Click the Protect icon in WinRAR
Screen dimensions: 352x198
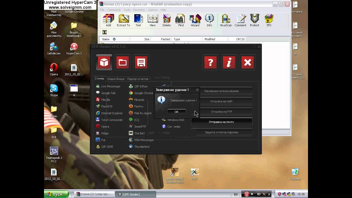click(255, 21)
